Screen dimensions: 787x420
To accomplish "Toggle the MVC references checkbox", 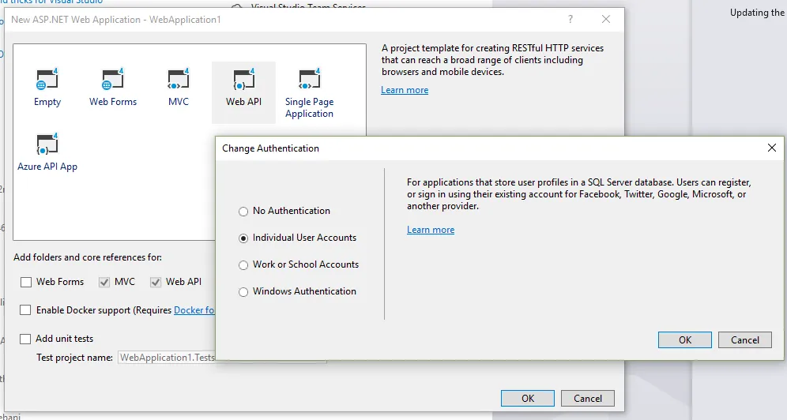I will (x=104, y=282).
